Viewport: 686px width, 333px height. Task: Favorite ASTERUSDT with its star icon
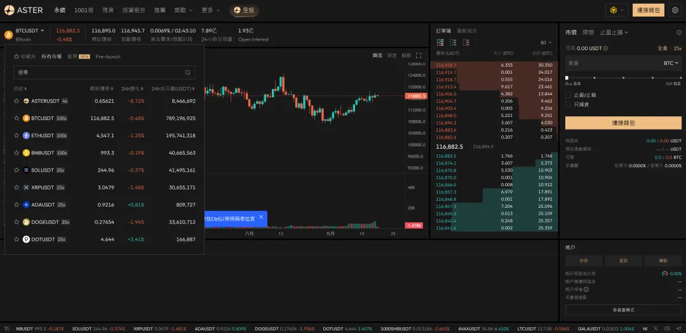pos(17,100)
